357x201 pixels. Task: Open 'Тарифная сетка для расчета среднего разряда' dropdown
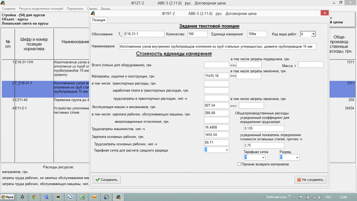pos(227,150)
